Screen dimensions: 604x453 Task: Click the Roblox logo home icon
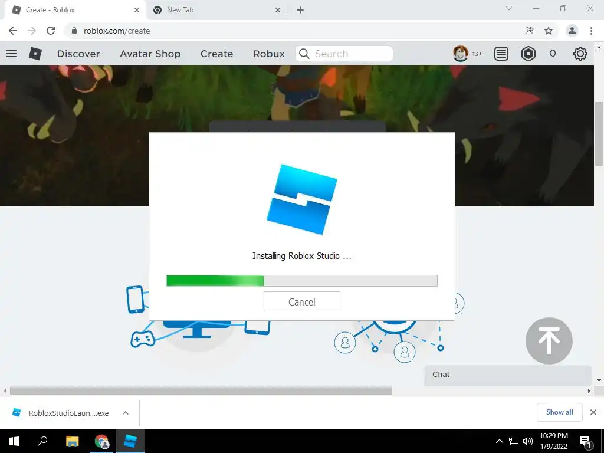pos(35,54)
